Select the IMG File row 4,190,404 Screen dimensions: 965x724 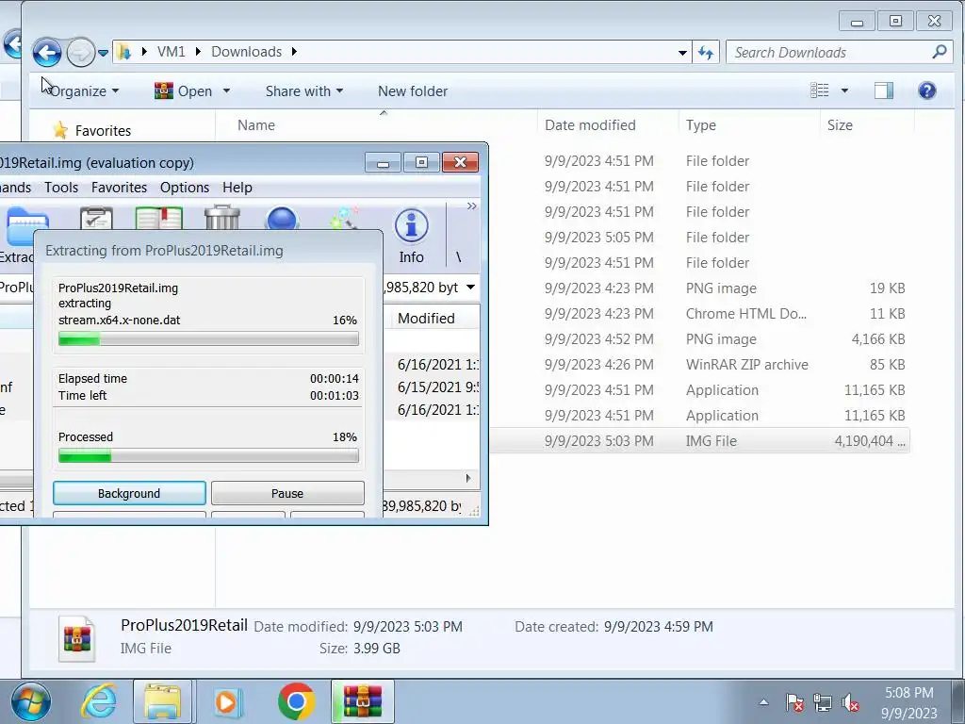700,441
